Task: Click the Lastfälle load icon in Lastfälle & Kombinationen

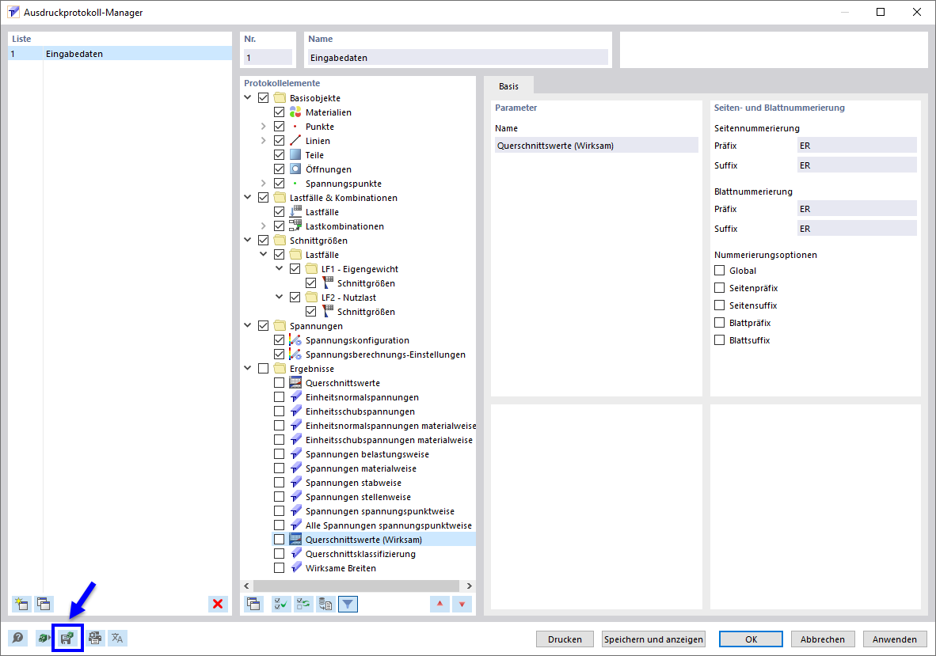Action: (x=295, y=212)
